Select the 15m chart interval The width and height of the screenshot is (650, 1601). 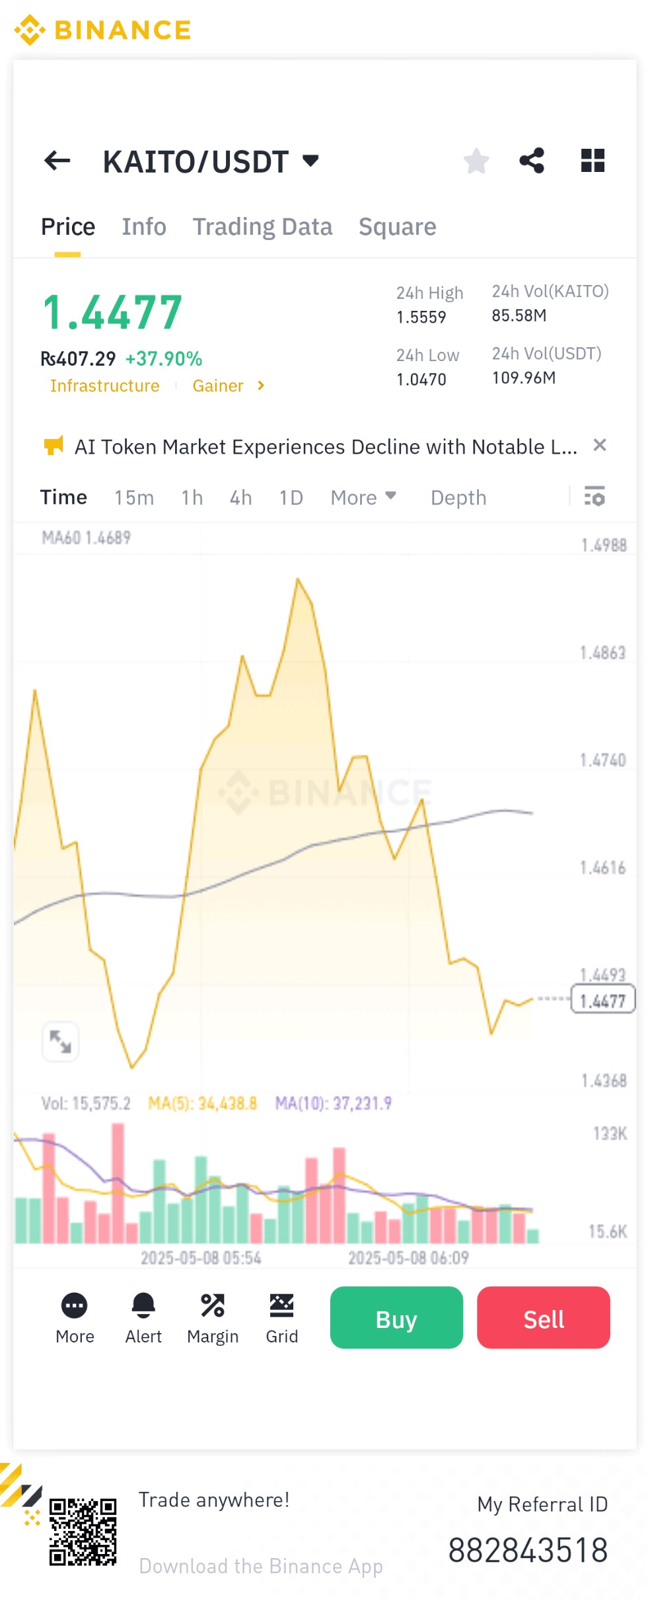tap(134, 497)
